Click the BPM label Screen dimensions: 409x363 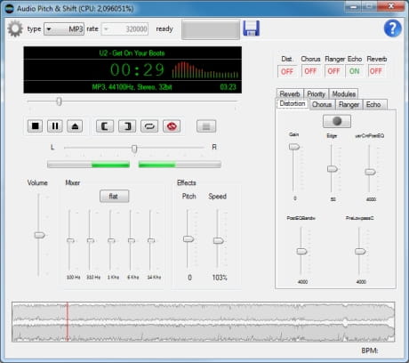pos(370,351)
